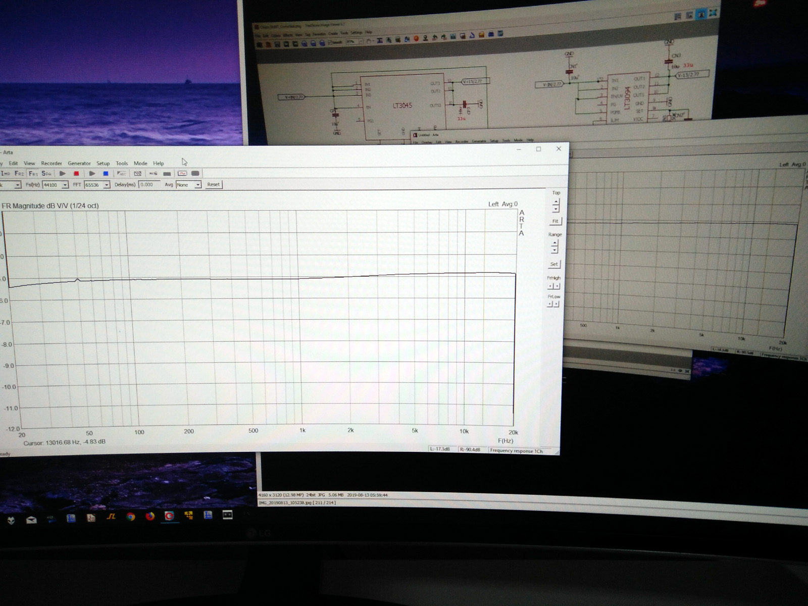Select the IMP impulse response mode icon
808x606 pixels.
(6, 173)
